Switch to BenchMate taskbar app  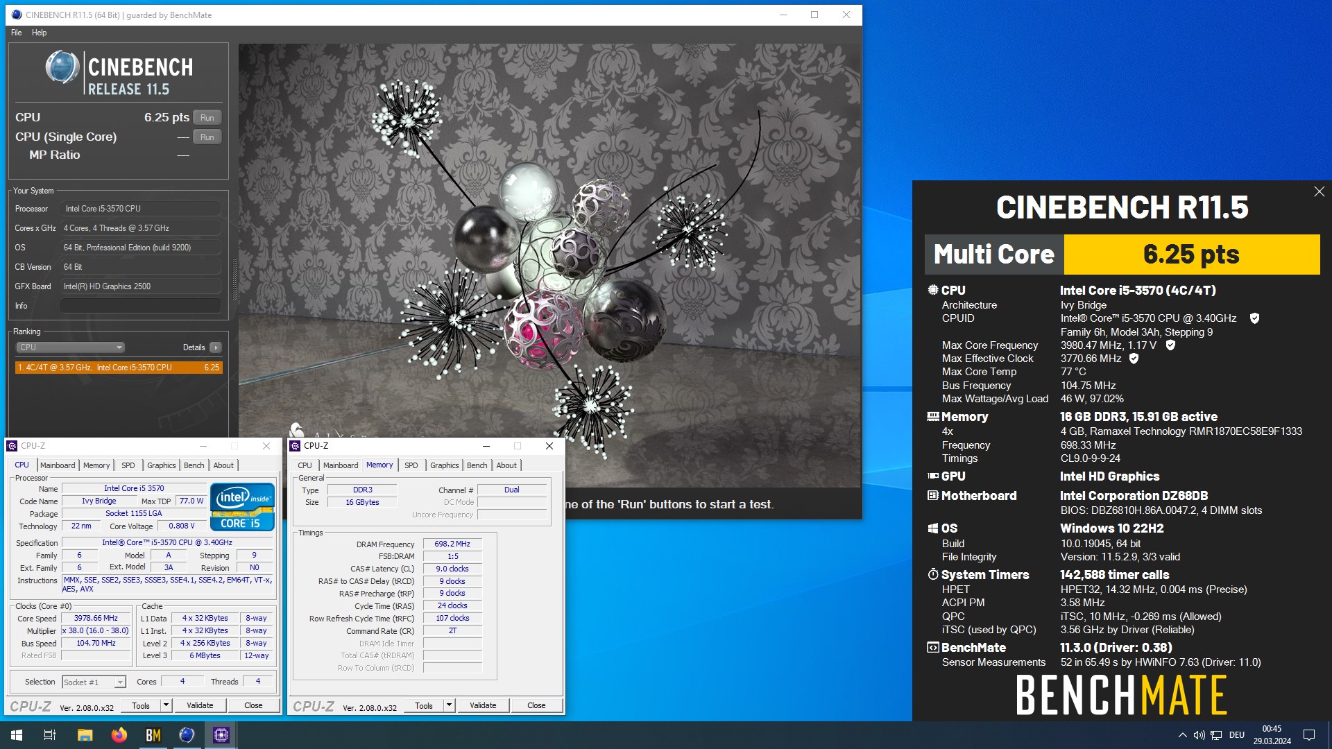(x=153, y=735)
